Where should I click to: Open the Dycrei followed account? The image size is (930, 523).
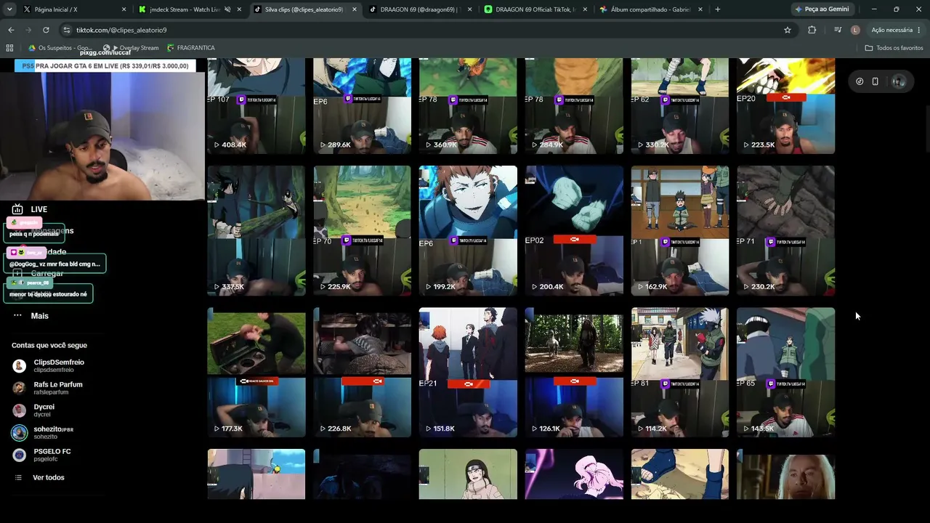pos(44,410)
